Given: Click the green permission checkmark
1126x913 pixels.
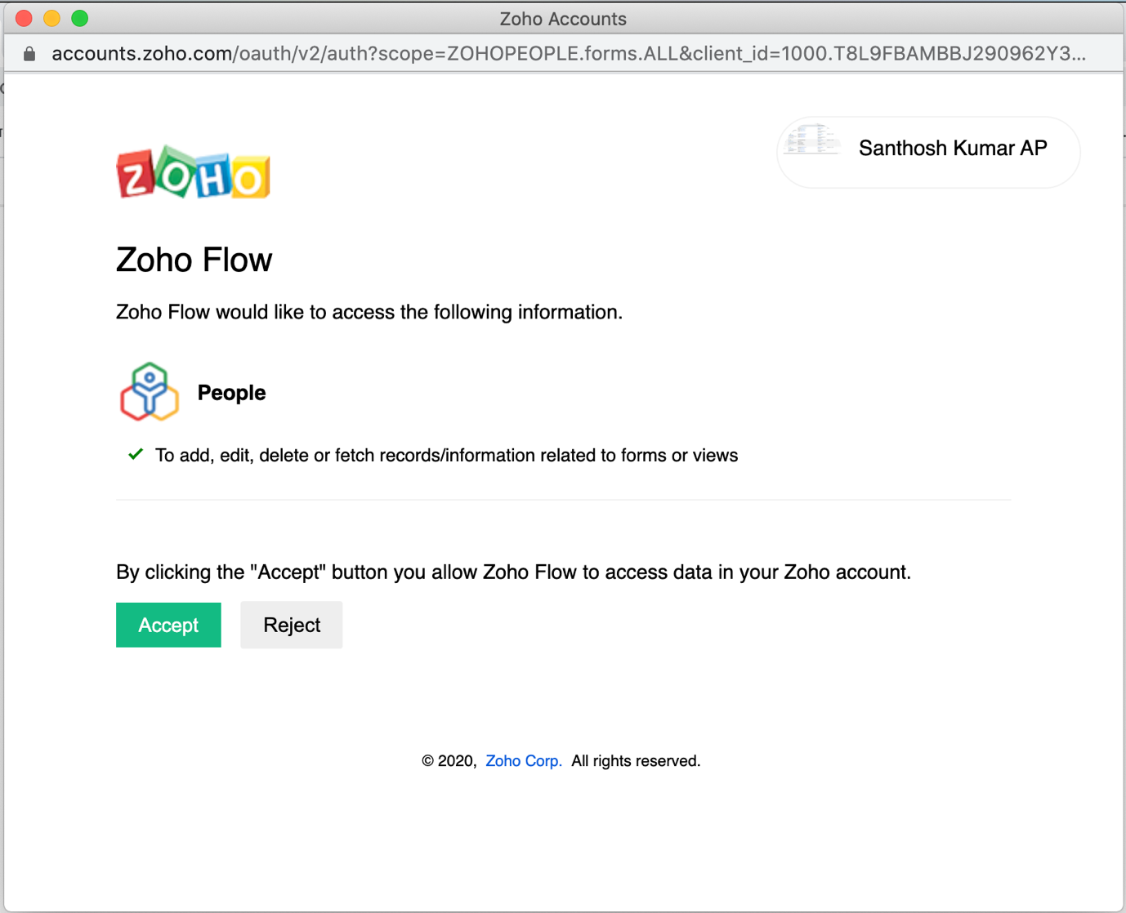Looking at the screenshot, I should [x=136, y=454].
